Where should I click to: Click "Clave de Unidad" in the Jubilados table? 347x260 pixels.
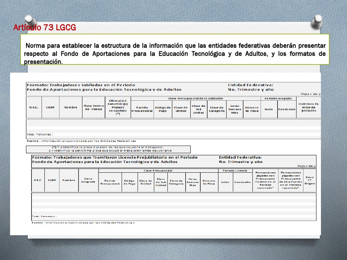point(181,109)
